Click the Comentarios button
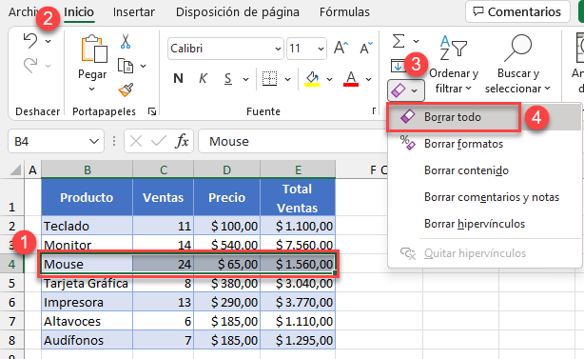The height and width of the screenshot is (359, 584). coord(517,12)
